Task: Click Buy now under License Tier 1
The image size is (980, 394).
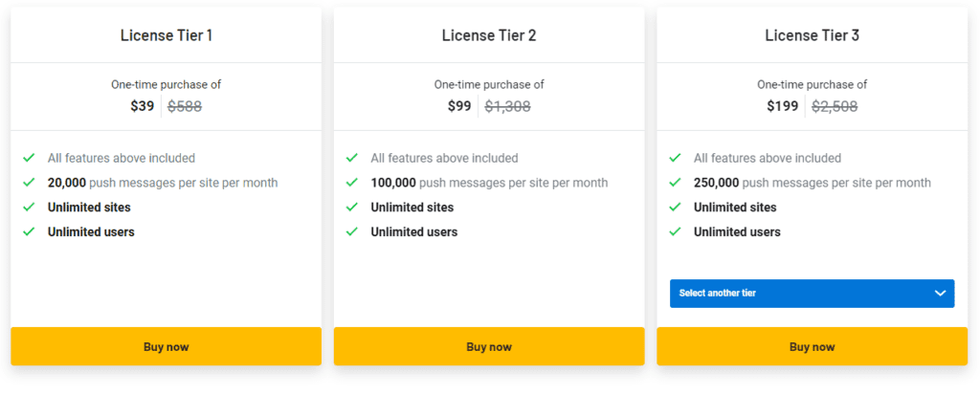Action: pos(166,346)
